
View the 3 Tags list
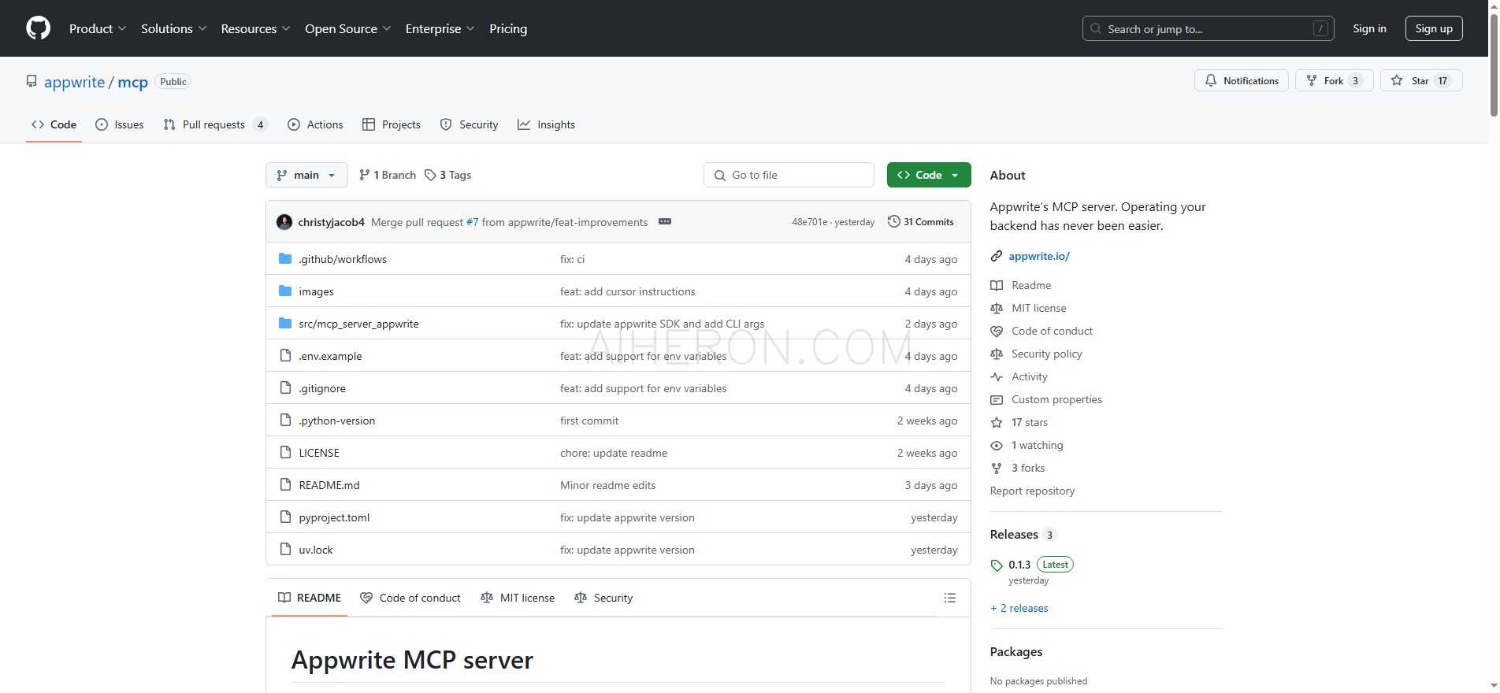(447, 175)
